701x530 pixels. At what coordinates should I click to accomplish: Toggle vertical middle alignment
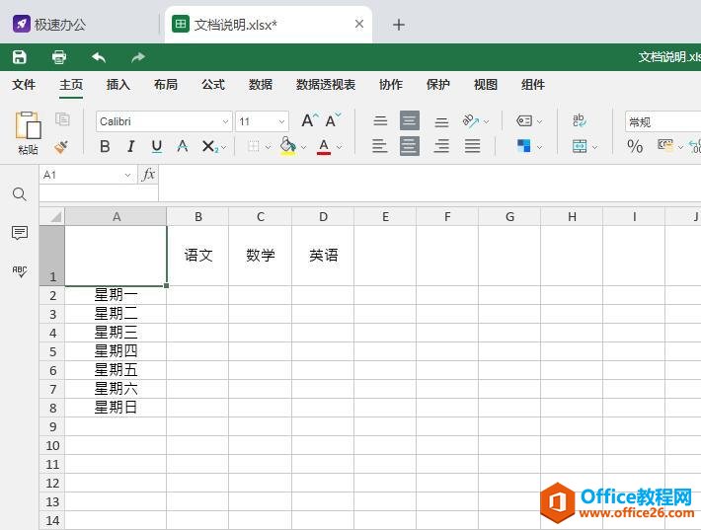click(x=410, y=120)
